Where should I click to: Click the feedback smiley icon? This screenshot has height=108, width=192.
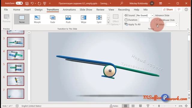tap(186, 9)
